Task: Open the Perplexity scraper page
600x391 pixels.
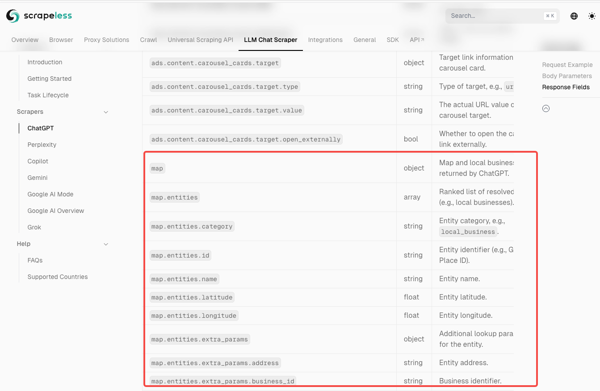Action: [42, 145]
